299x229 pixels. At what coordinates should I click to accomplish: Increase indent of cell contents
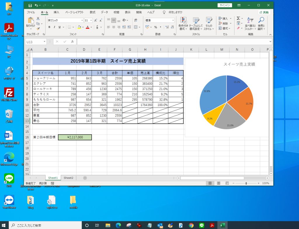click(x=129, y=27)
